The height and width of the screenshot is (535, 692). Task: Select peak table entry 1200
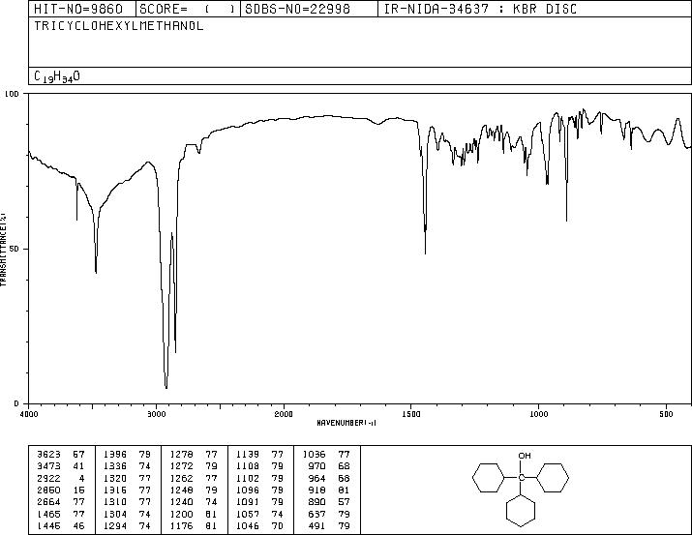194,515
